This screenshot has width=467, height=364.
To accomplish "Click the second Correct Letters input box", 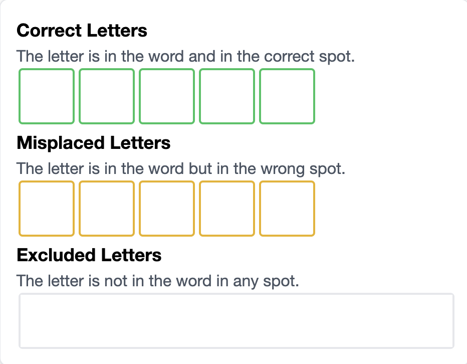I will 106,96.
